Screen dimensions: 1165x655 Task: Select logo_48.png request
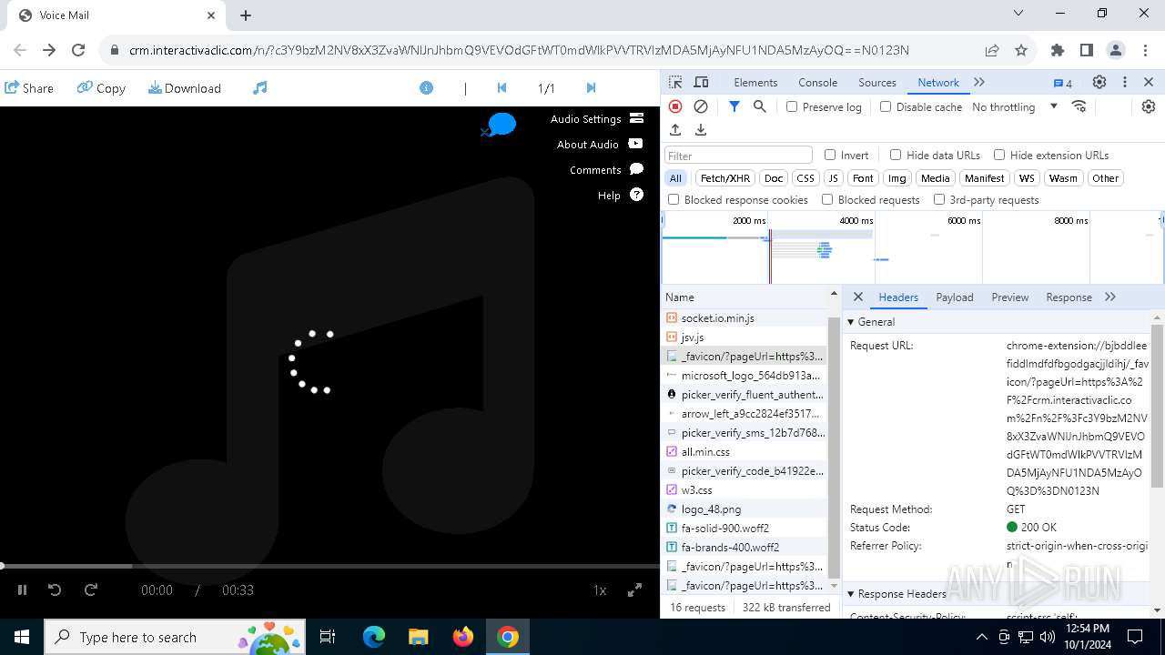(744, 509)
